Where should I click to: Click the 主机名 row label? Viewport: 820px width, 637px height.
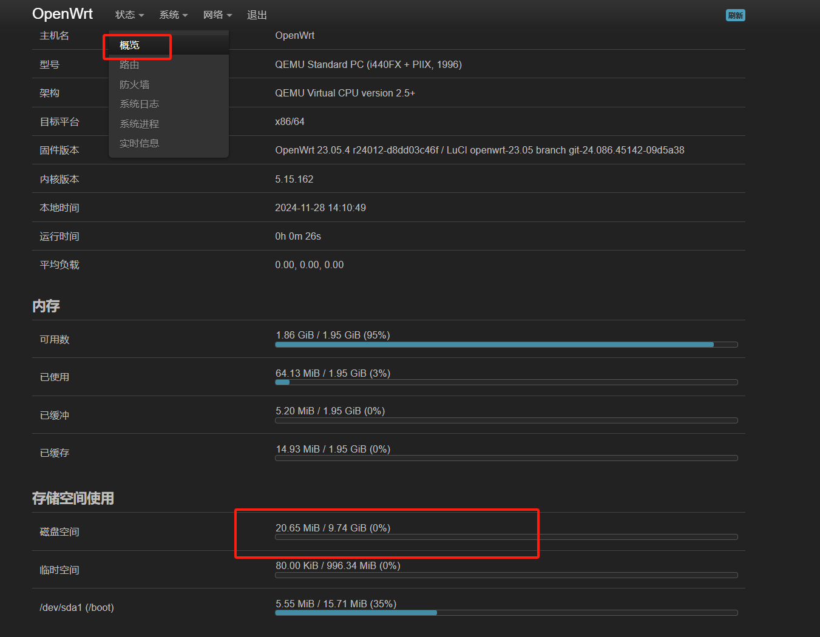tap(55, 36)
